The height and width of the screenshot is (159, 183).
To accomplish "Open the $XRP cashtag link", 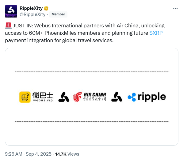I will pos(156,33).
